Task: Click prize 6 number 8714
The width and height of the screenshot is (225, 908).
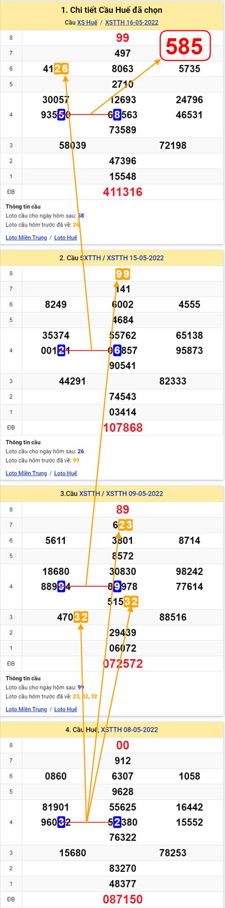Action: [x=189, y=541]
